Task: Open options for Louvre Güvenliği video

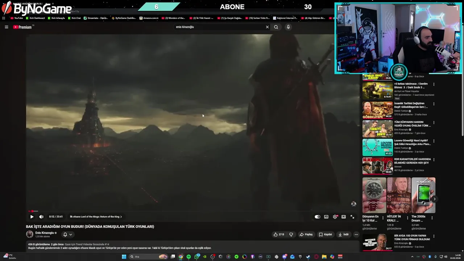Action: click(x=434, y=141)
